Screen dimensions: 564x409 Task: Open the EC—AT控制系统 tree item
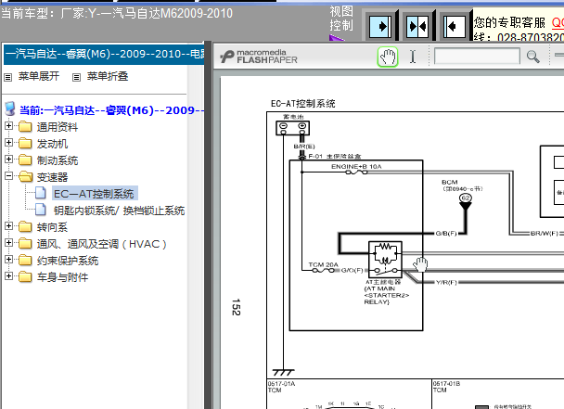pos(94,194)
